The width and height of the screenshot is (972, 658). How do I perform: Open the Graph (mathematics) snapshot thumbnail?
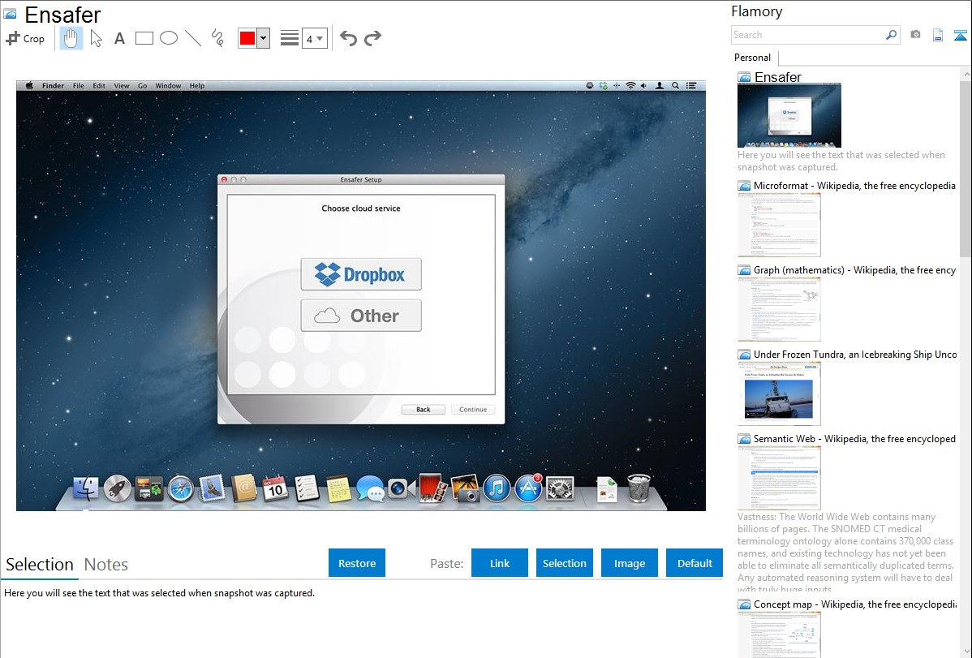tap(779, 309)
